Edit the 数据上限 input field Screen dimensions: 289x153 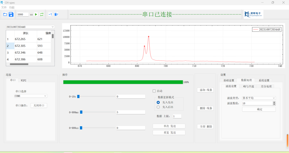[x=177, y=116]
